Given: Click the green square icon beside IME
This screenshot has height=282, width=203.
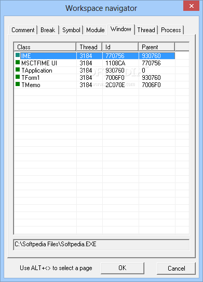Looking at the screenshot, I should click(18, 55).
